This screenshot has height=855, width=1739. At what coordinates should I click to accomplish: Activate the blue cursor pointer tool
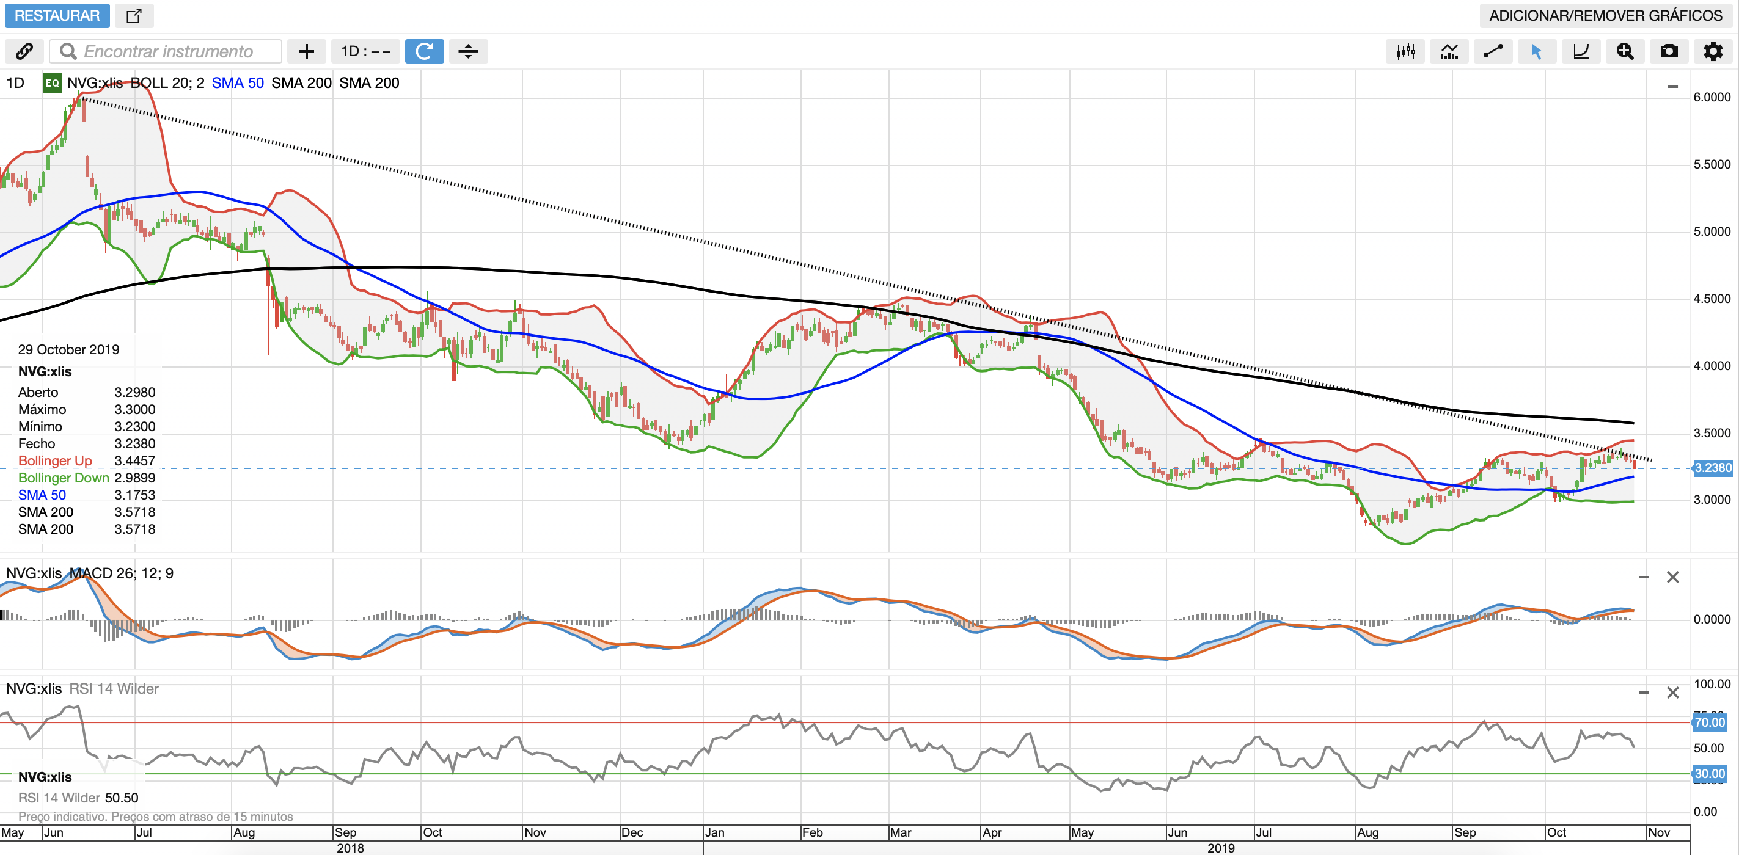click(1537, 51)
